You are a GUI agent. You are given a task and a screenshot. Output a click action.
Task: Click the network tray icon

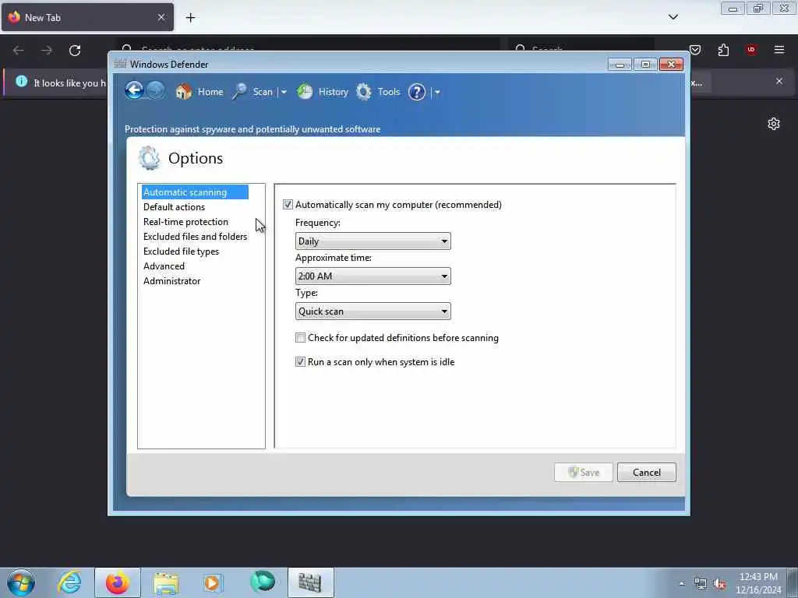pyautogui.click(x=701, y=584)
